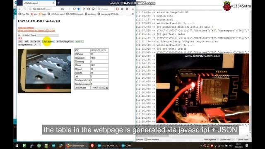
Task: Open the teal Arduino taskbar icon
Action: coord(53,146)
